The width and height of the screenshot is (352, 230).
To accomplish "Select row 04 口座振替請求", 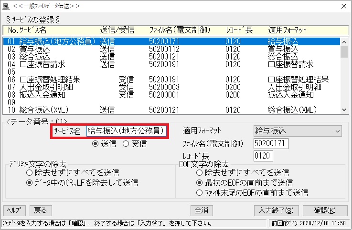I will (x=171, y=64).
